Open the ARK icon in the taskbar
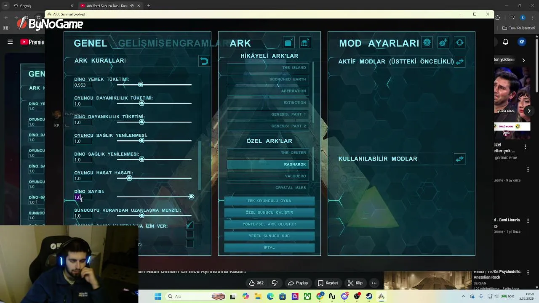The image size is (539, 303). coord(382,296)
